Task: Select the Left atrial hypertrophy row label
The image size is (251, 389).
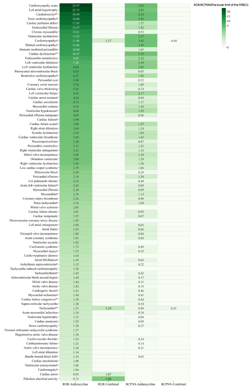Action: pyautogui.click(x=43, y=10)
